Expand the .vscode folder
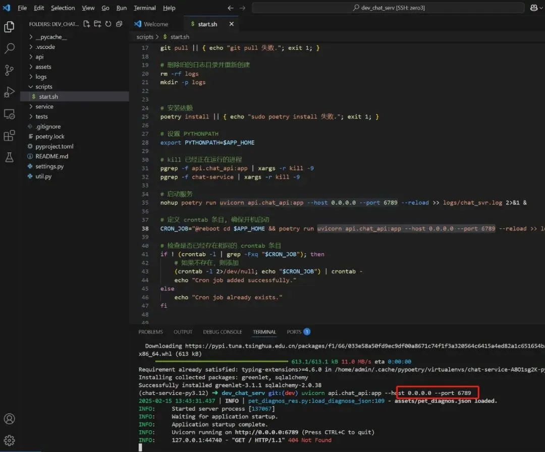 click(75, 47)
